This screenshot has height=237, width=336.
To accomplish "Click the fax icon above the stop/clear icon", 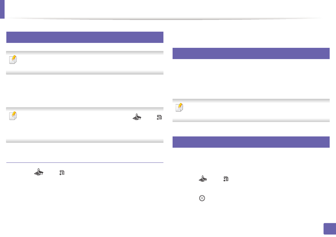I will pyautogui.click(x=203, y=179).
